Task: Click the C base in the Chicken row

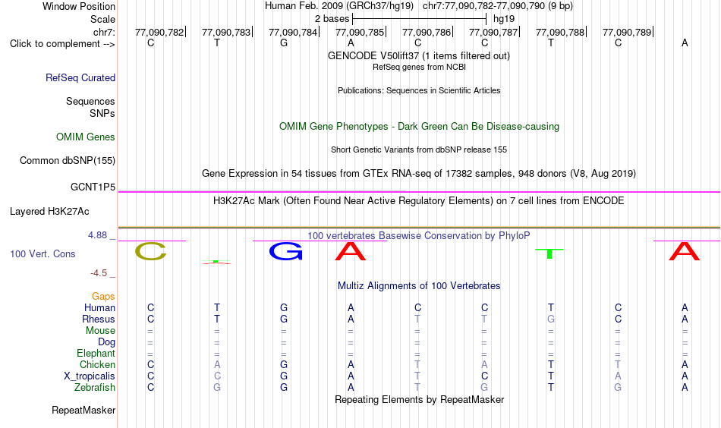Action: coord(150,364)
